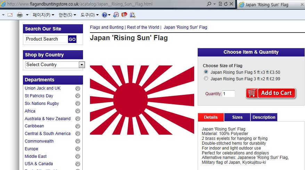305x170 pixels.
Task: Open the USA & Canada link
Action: pyautogui.click(x=39, y=164)
